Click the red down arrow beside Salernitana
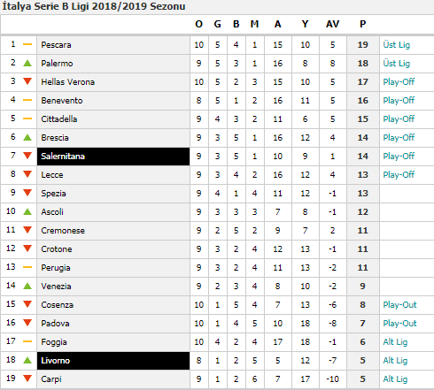The height and width of the screenshot is (390, 434). pos(27,156)
